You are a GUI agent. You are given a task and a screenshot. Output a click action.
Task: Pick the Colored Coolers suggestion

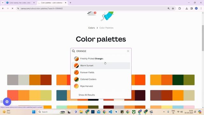pyautogui.click(x=101, y=79)
